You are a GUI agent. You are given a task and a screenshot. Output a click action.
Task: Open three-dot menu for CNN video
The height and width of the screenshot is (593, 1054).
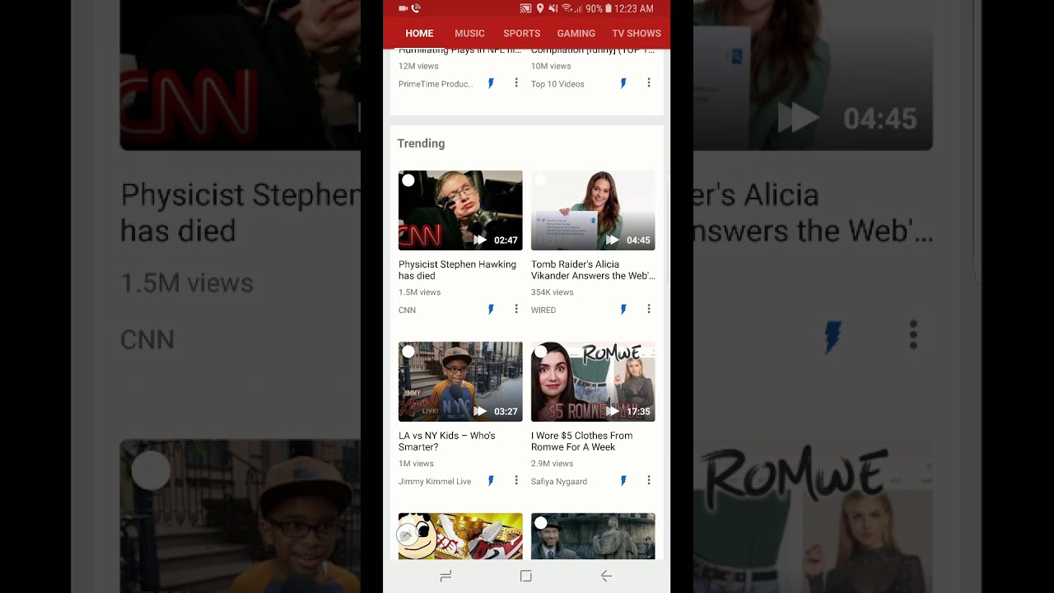coord(516,309)
